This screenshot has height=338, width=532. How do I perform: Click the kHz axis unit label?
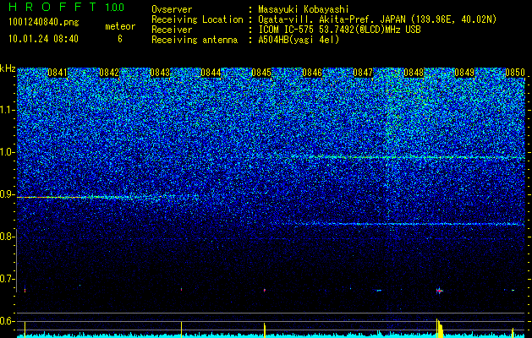click(8, 68)
